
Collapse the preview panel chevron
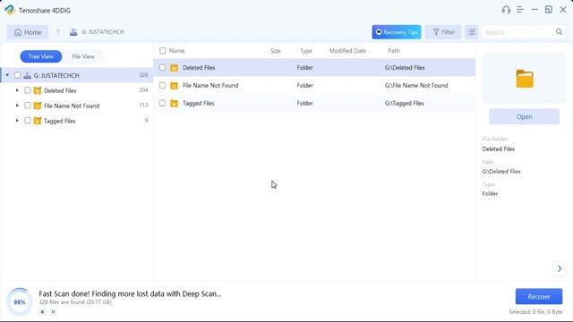[559, 268]
